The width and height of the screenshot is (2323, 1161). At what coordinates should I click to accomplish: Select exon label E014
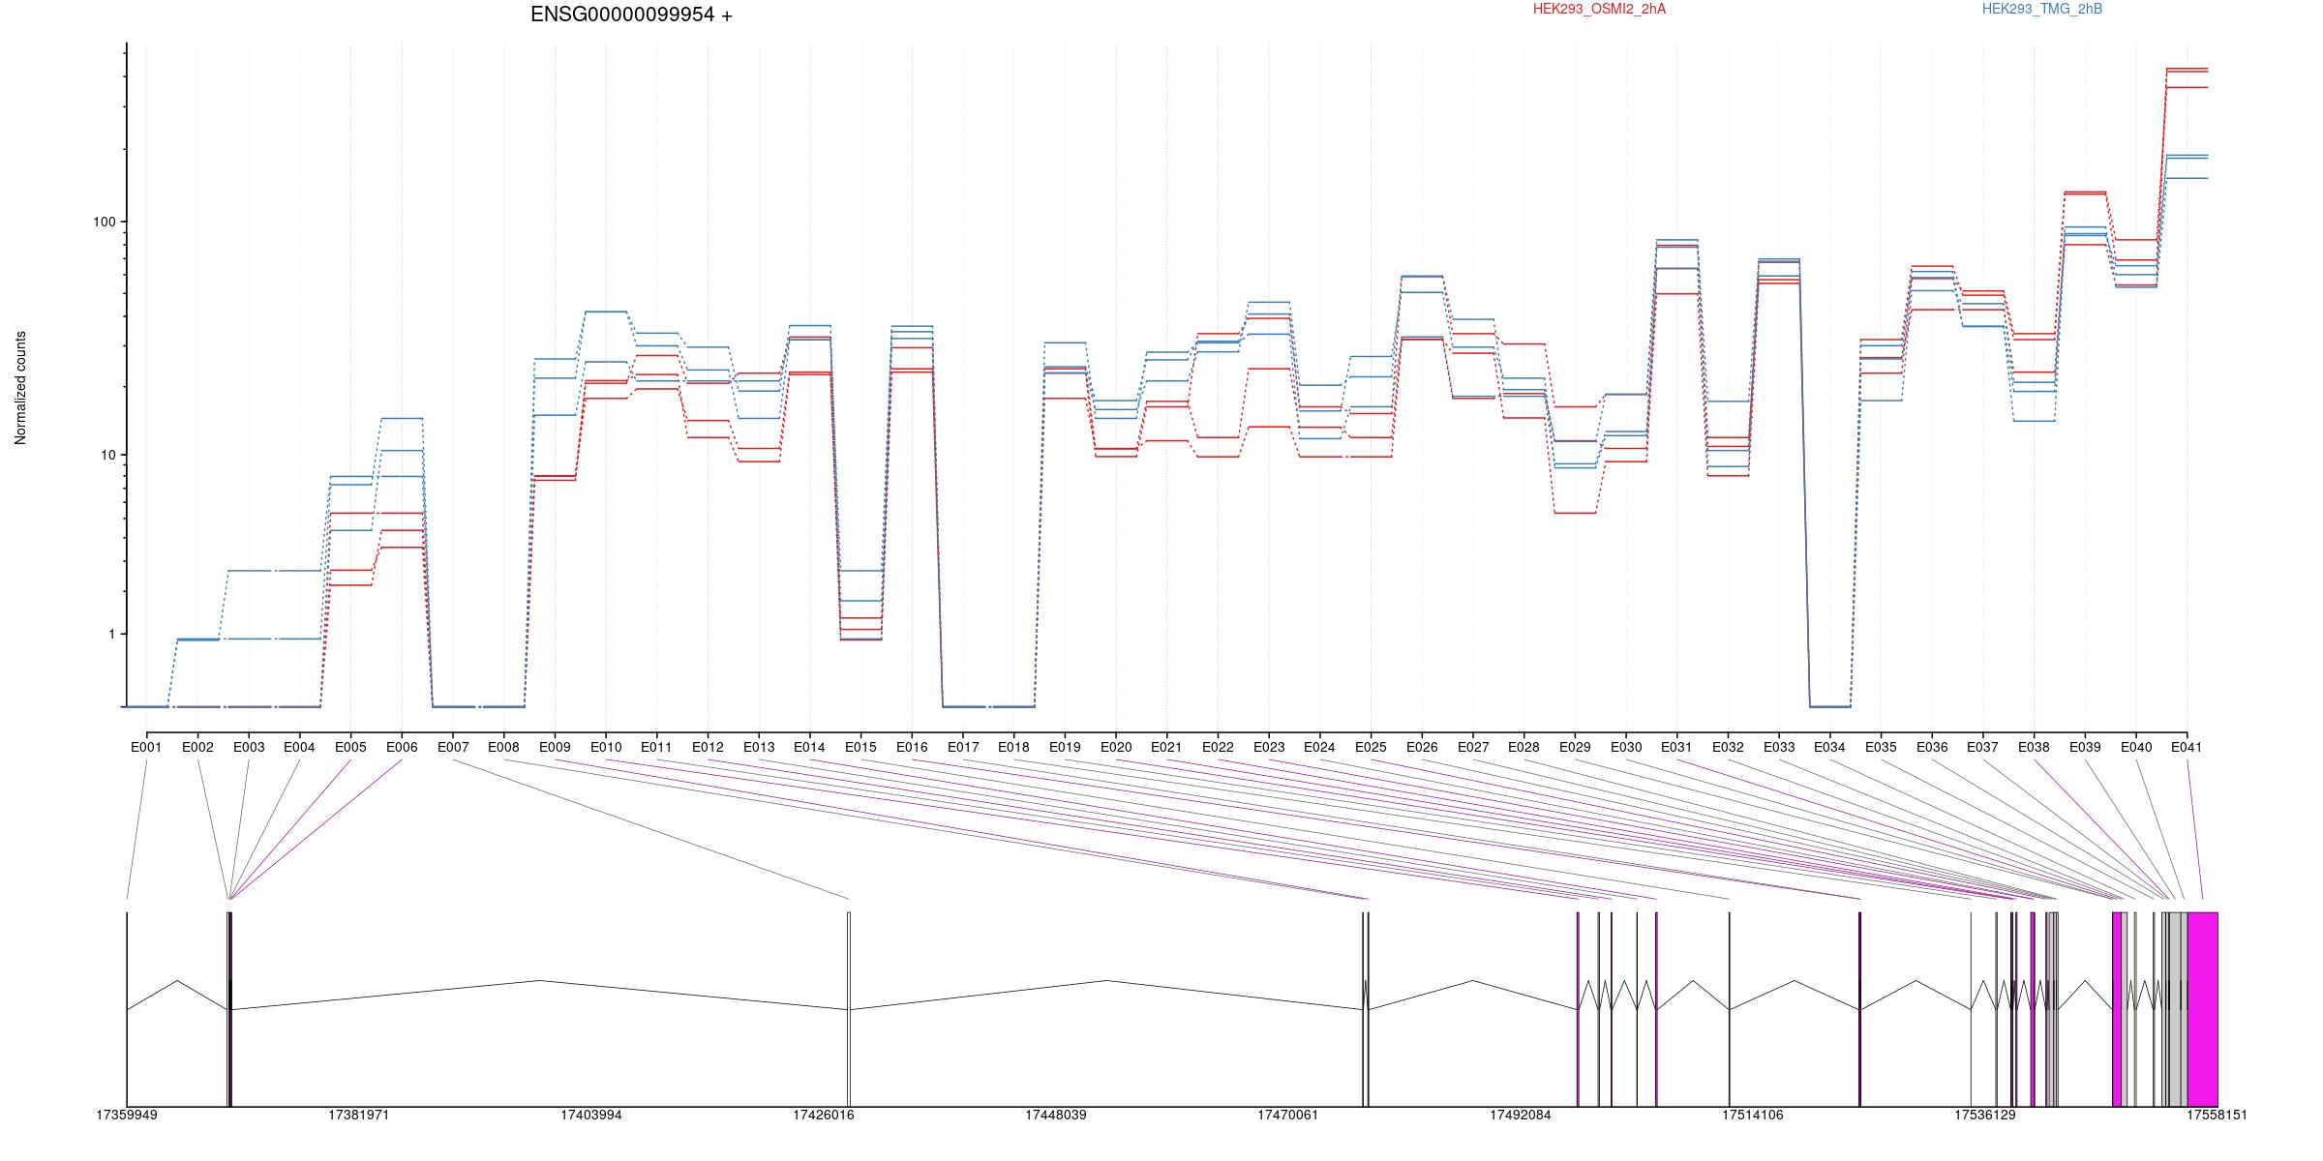click(x=809, y=748)
